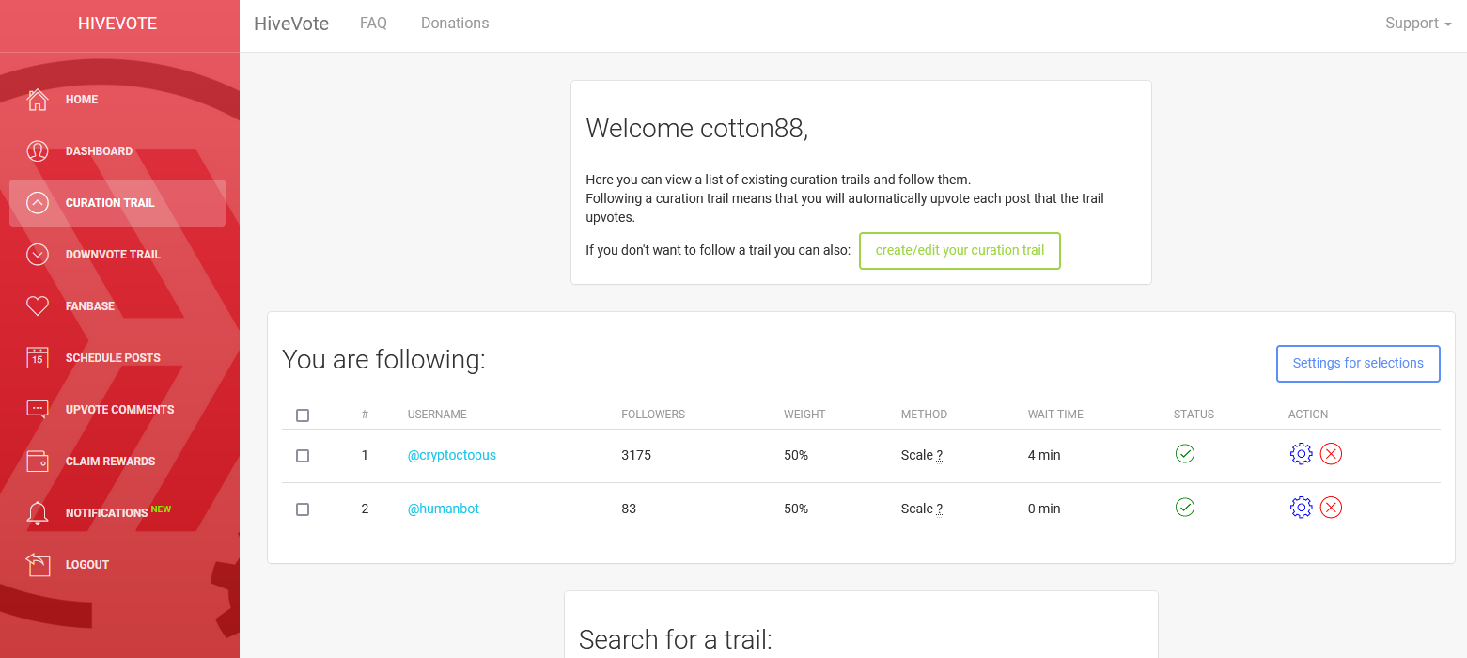The height and width of the screenshot is (658, 1467).
Task: Open settings gear for @humanbot trail
Action: [1301, 508]
